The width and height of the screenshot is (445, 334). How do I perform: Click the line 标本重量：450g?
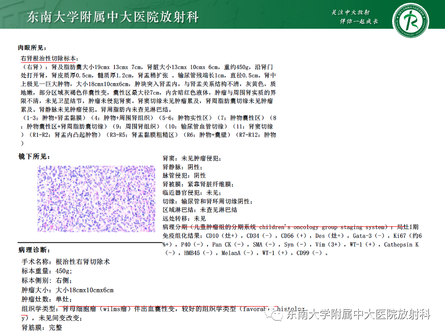point(47,271)
